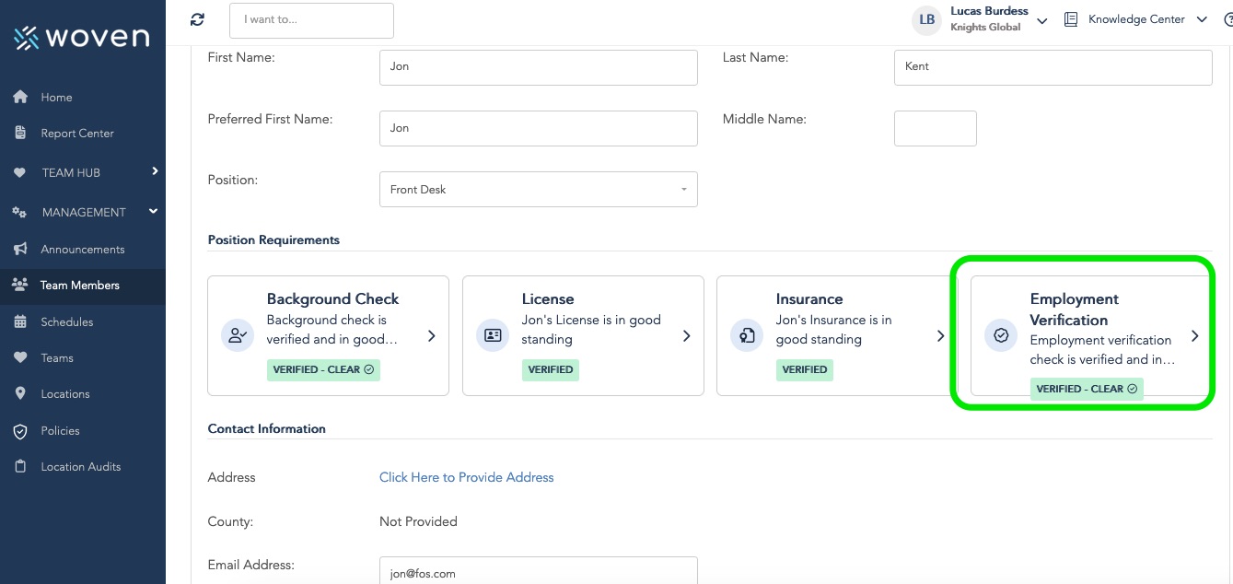
Task: Click the Schedules calendar icon
Action: 20,321
